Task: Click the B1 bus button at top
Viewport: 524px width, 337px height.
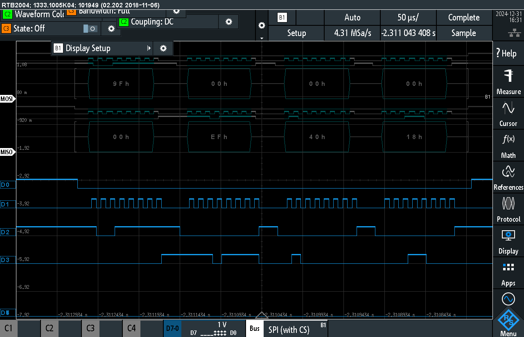Action: [282, 18]
